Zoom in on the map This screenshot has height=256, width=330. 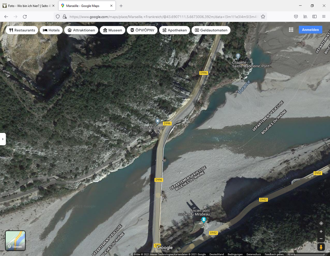tap(321, 231)
